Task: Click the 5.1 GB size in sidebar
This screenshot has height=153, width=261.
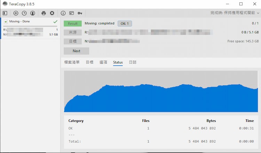Action: point(54,34)
